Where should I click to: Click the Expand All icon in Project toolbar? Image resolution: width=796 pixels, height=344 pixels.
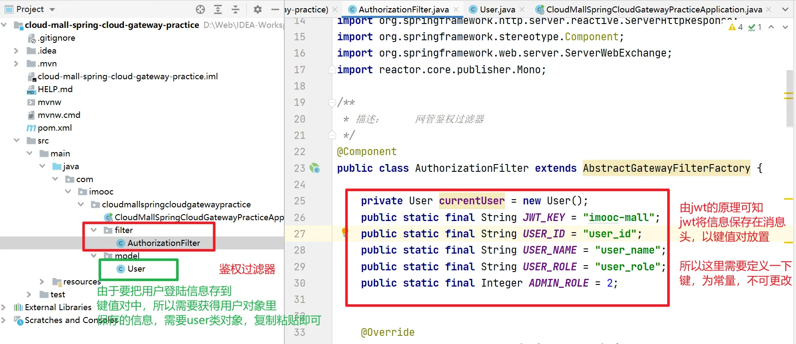[x=218, y=9]
